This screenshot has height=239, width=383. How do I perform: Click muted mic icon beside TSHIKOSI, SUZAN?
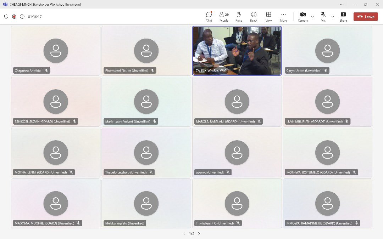[x=74, y=121]
